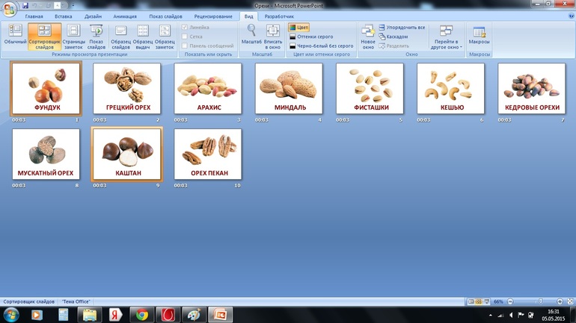
Task: Open the Вставка (Insert) ribbon tab
Action: 63,16
